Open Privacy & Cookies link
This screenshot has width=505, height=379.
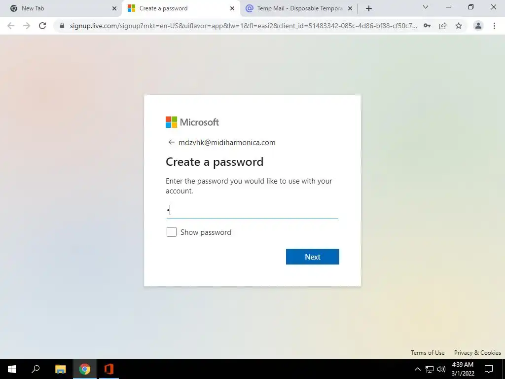tap(477, 352)
